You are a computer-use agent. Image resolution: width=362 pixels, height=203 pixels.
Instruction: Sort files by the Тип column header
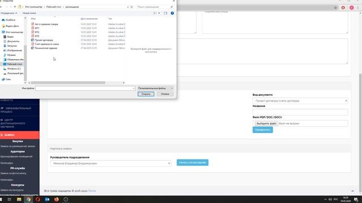tap(110, 19)
